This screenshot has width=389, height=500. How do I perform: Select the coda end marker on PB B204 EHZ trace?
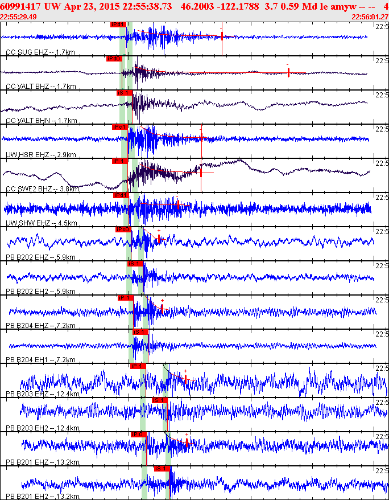[162, 309]
